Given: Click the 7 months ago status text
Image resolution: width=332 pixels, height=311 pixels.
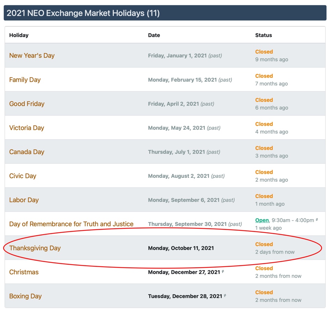Looking at the screenshot, I should 272,84.
